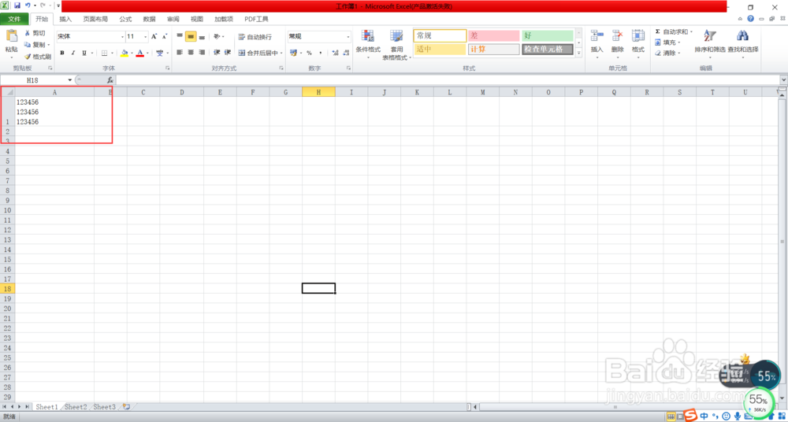The height and width of the screenshot is (422, 788).
Task: Click the increase indent icon
Action: point(228,52)
